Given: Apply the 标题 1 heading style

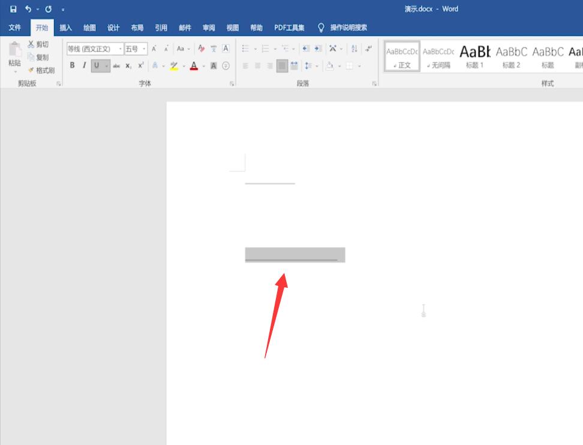Looking at the screenshot, I should pos(475,56).
